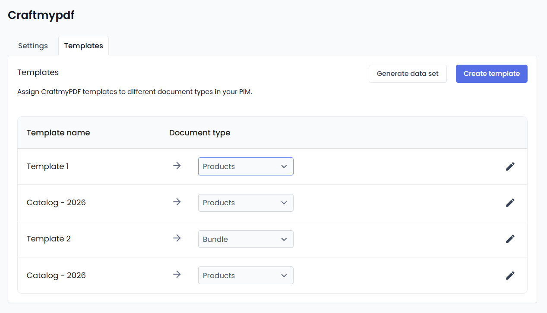Open the Template 1 document type dropdown

click(246, 166)
